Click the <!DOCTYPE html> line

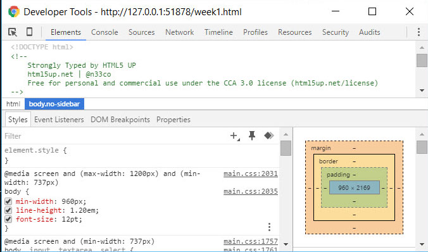[42, 47]
